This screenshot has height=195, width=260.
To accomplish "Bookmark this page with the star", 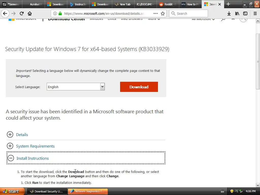I will click(163, 13).
